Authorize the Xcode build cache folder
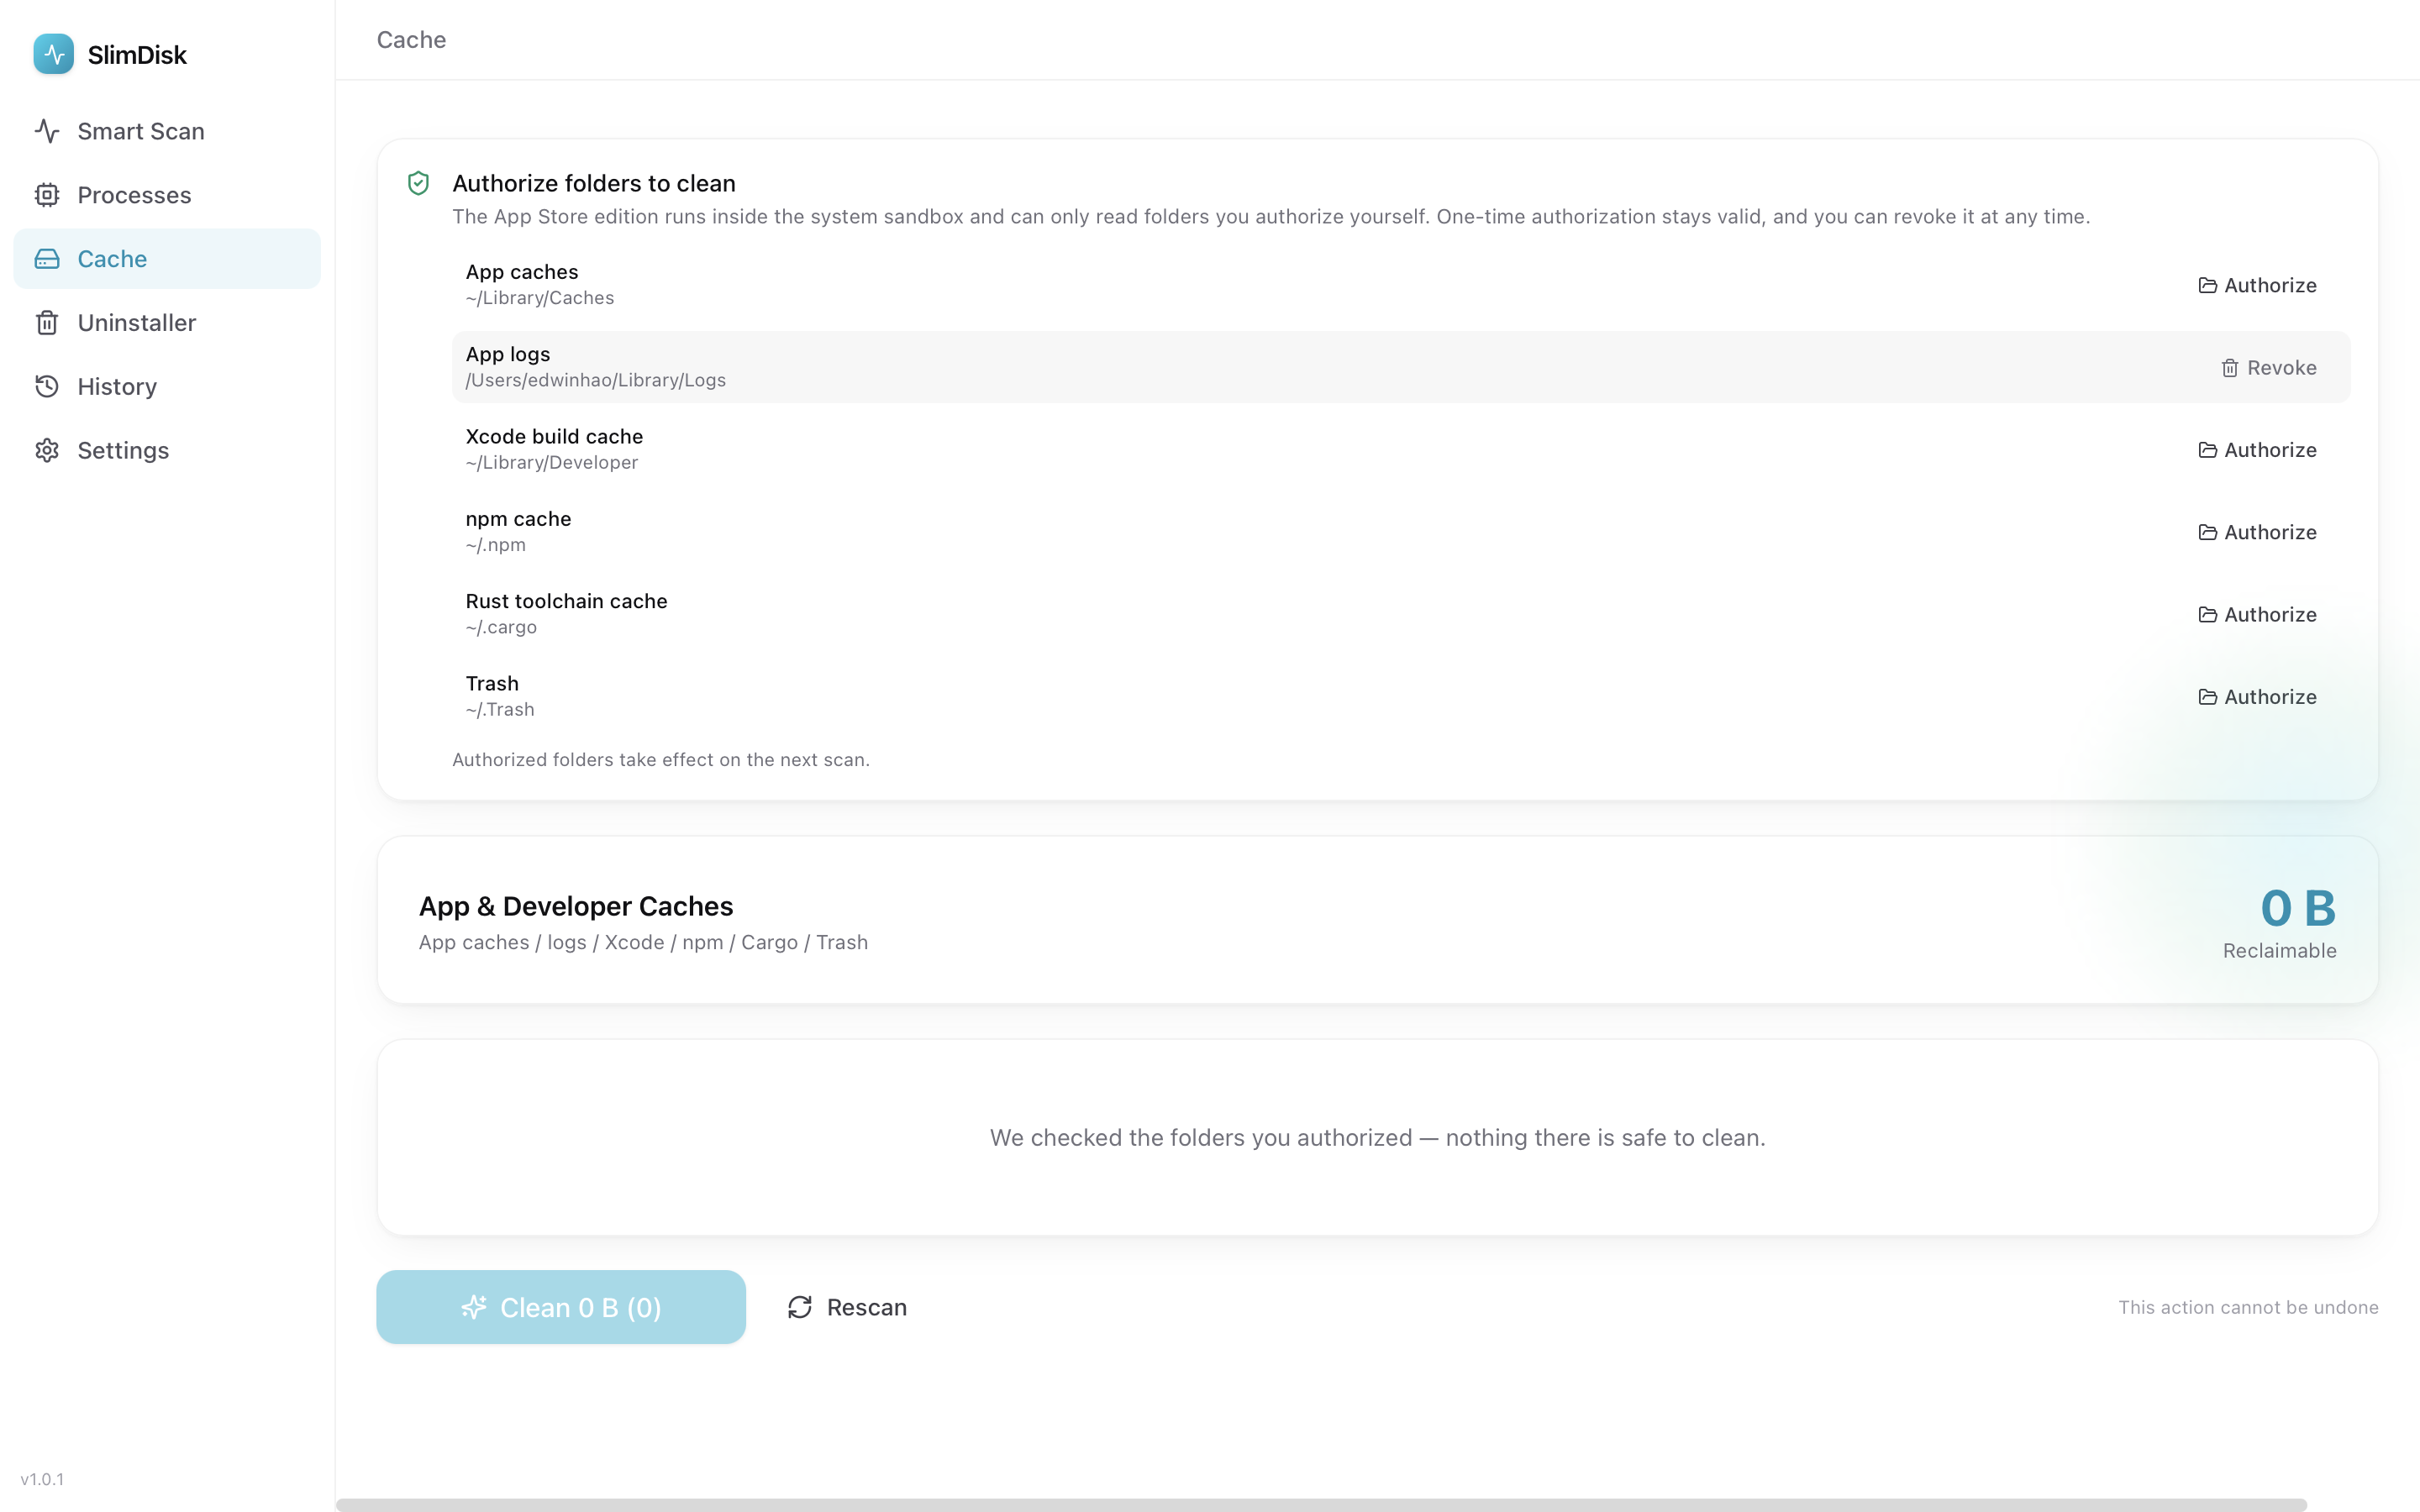This screenshot has width=2420, height=1512. pos(2257,450)
